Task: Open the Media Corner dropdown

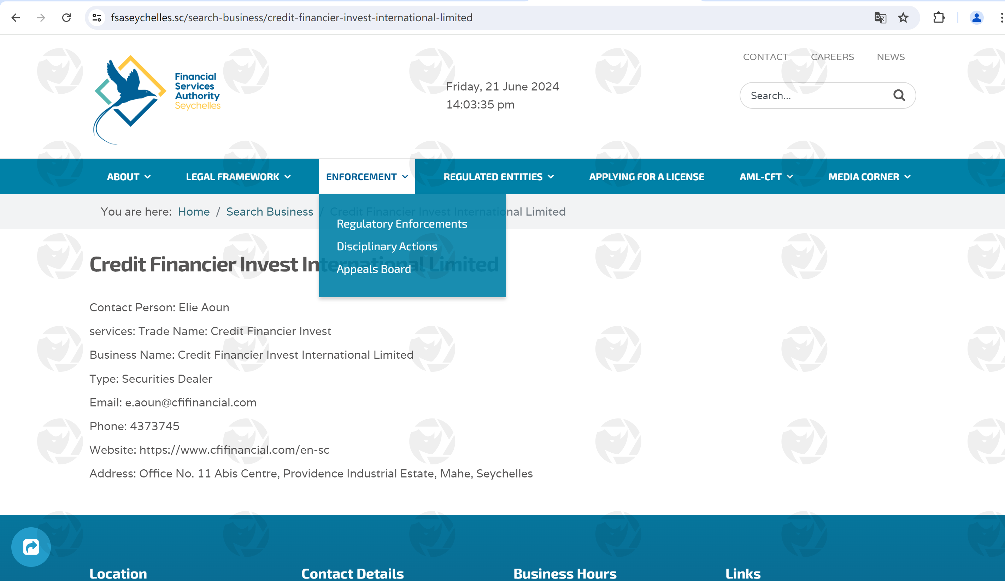Action: [x=869, y=177]
